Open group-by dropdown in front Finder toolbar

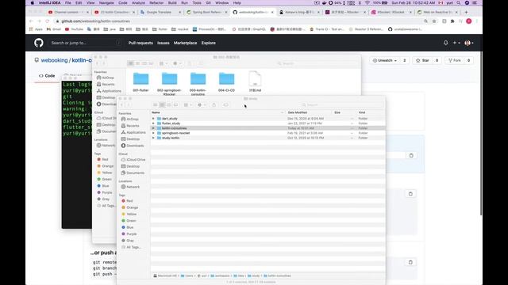[187, 104]
